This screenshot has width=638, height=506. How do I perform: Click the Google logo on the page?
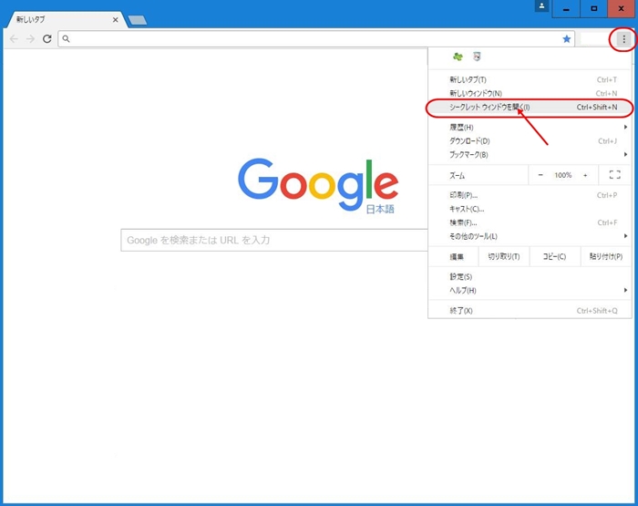pos(318,184)
